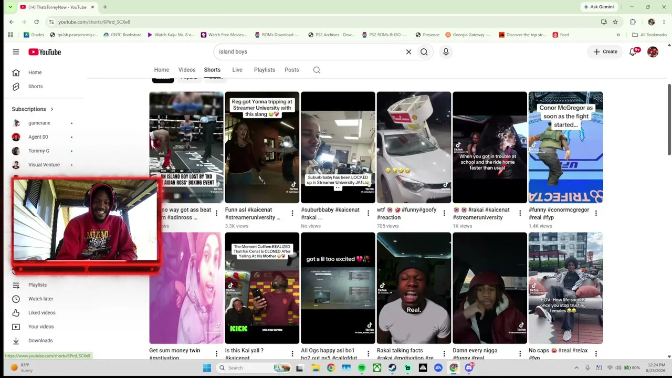Open the Conor McGregor short thumbnail
672x378 pixels.
pyautogui.click(x=565, y=148)
